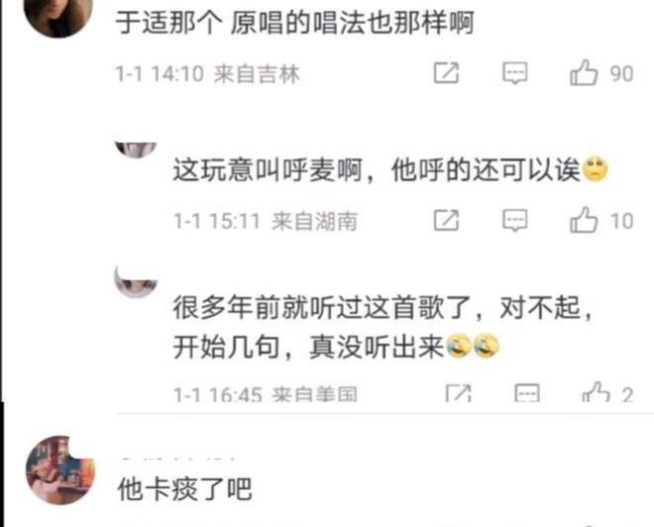Tap the comment text 这玩意叫呼麦啊
654x527 pixels.
coord(268,170)
